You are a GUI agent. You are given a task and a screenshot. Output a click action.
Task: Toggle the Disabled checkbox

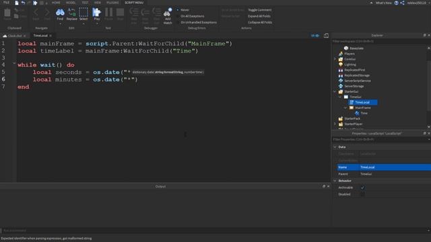tap(362, 194)
